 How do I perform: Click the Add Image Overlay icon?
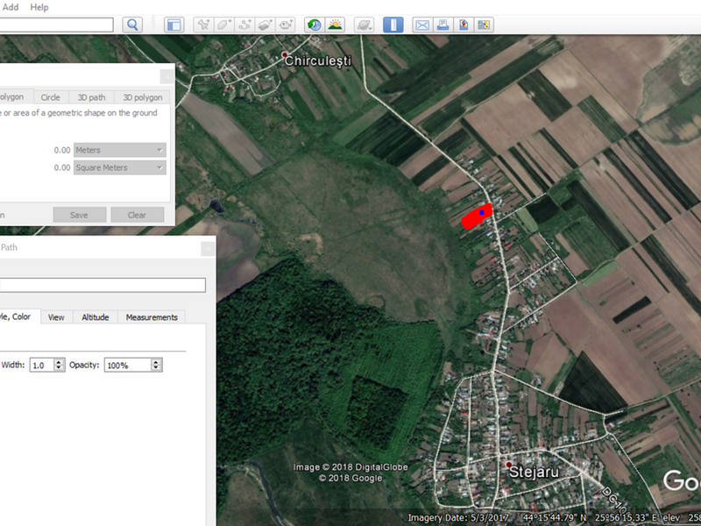[x=267, y=25]
